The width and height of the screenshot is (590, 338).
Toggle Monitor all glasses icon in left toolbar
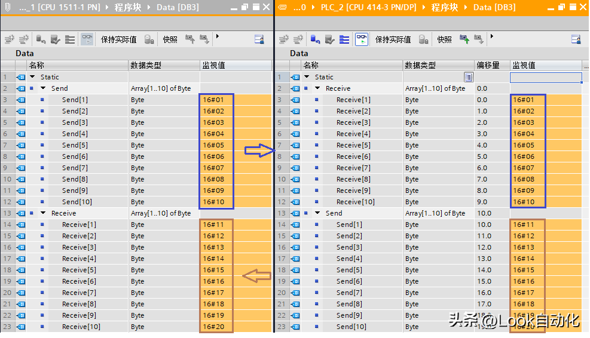87,39
